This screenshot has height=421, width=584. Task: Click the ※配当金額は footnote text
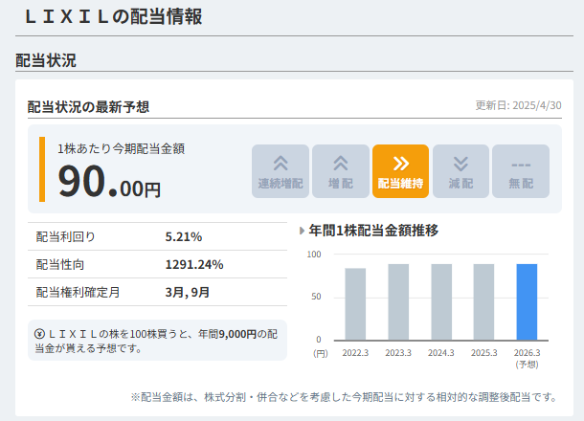click(x=344, y=397)
